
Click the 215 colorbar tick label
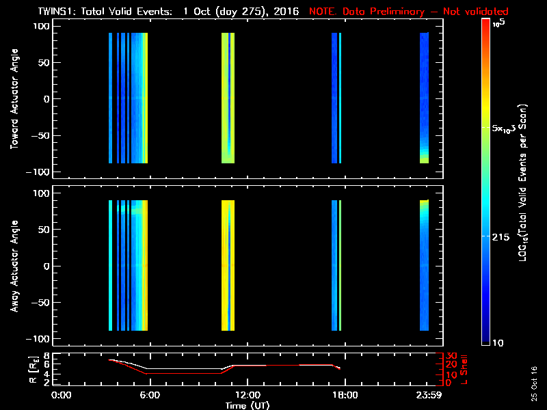coord(503,236)
